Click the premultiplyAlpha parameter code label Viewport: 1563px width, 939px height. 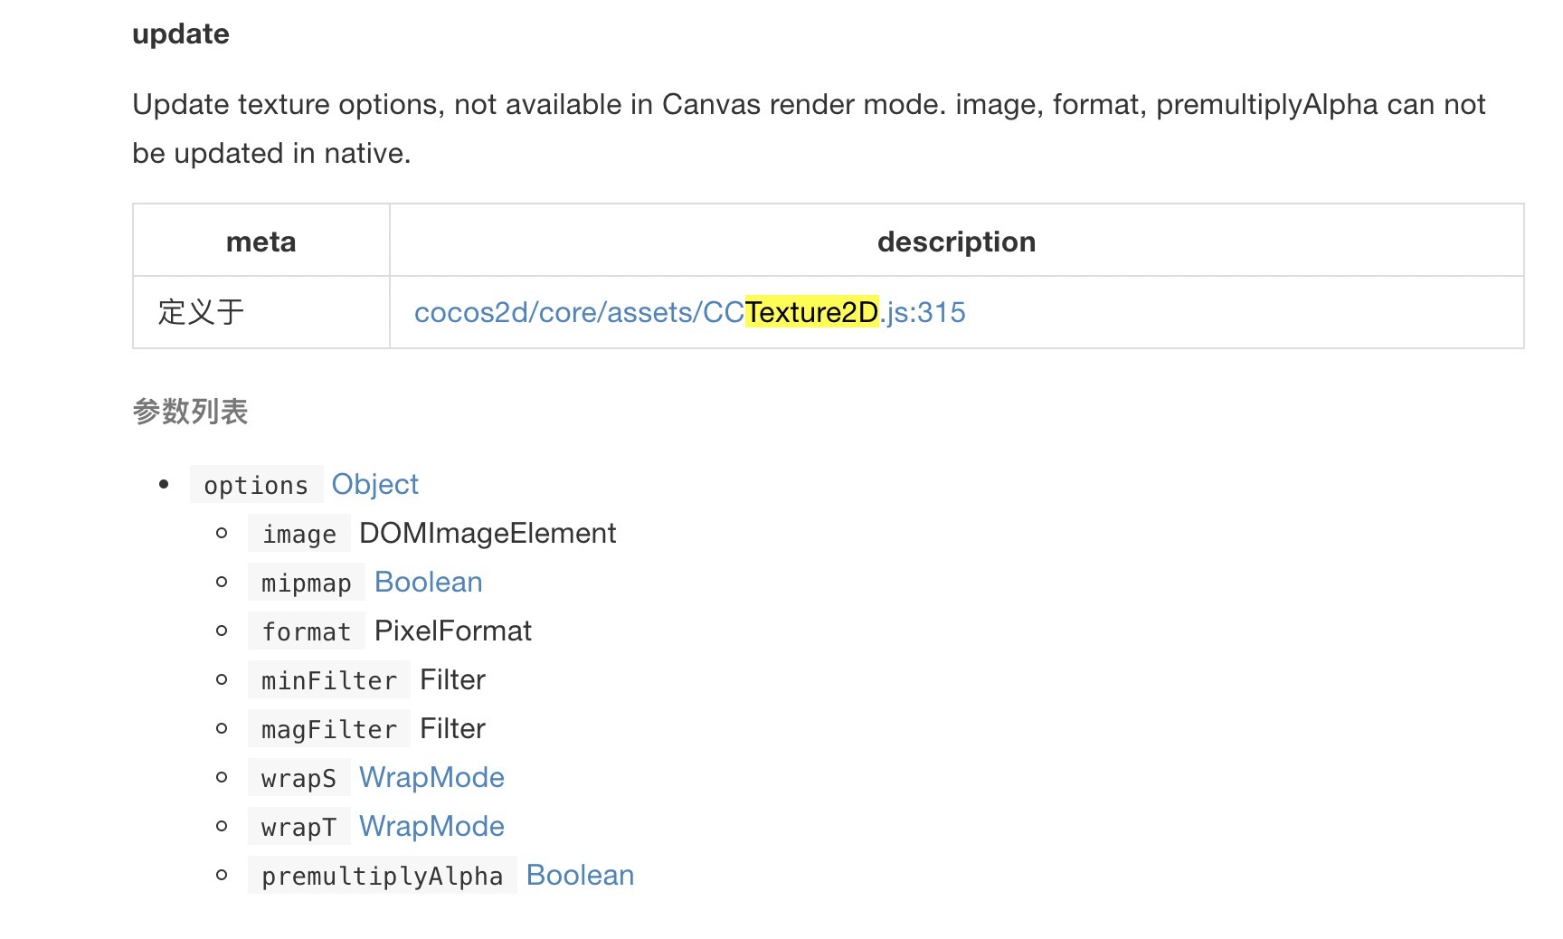(x=382, y=876)
